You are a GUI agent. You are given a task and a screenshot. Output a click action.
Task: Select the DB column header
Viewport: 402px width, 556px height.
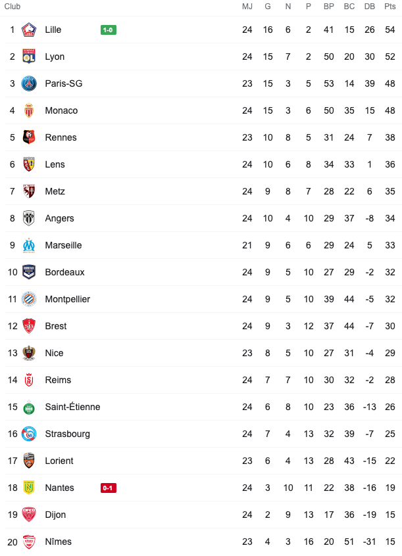(370, 7)
